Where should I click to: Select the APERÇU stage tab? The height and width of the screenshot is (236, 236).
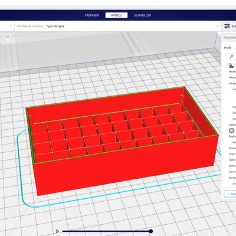coord(116,15)
